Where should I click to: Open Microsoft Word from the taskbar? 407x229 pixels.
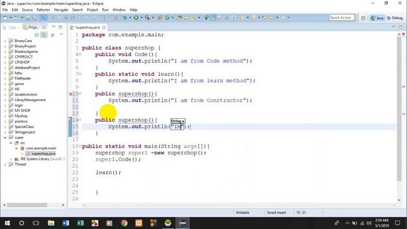66,223
